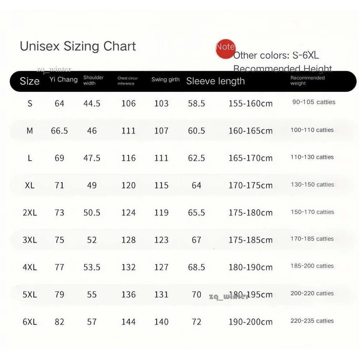Click the red Note circle badge
Image resolution: width=359 pixels, height=359 pixels.
[x=225, y=49]
